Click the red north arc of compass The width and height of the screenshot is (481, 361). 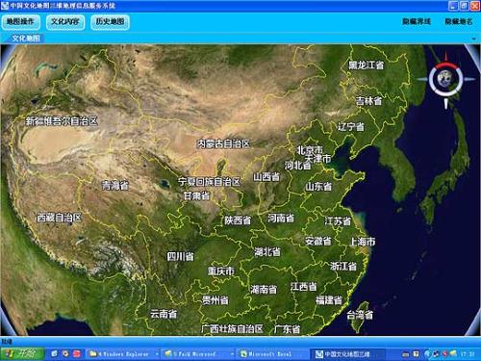click(x=446, y=65)
